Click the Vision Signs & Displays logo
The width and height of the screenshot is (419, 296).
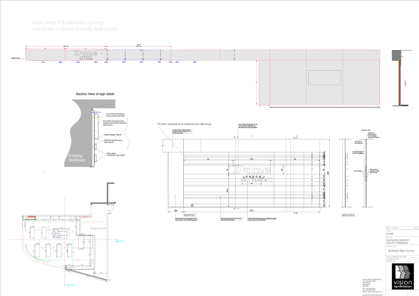pos(403,276)
